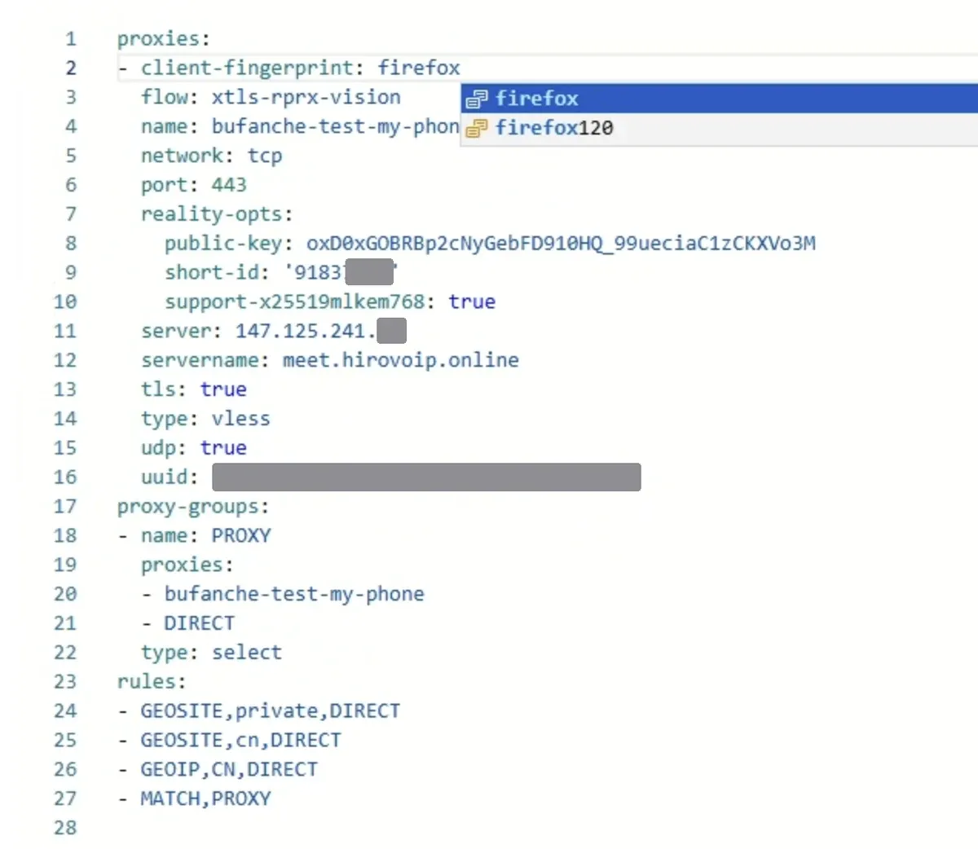Click the 'vless' type value
The image size is (978, 849).
click(x=241, y=419)
